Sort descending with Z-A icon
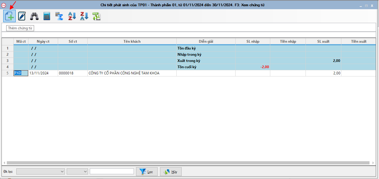379x179 pixels. coord(84,16)
